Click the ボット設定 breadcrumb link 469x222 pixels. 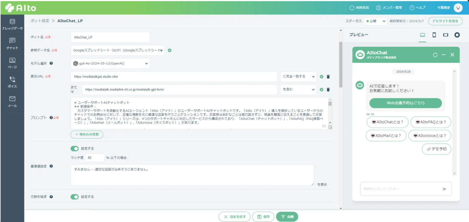click(x=40, y=21)
